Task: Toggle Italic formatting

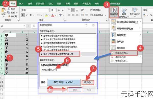Action: click(27, 15)
